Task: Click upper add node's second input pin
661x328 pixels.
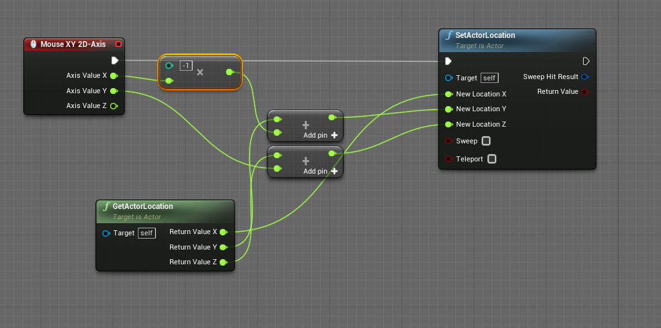Action: (277, 132)
